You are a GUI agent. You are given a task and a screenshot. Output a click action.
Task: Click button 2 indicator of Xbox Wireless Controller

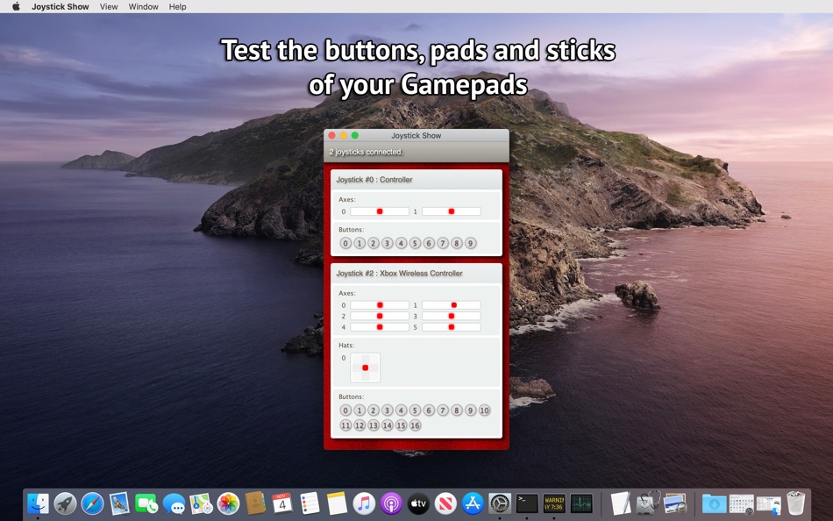point(374,410)
